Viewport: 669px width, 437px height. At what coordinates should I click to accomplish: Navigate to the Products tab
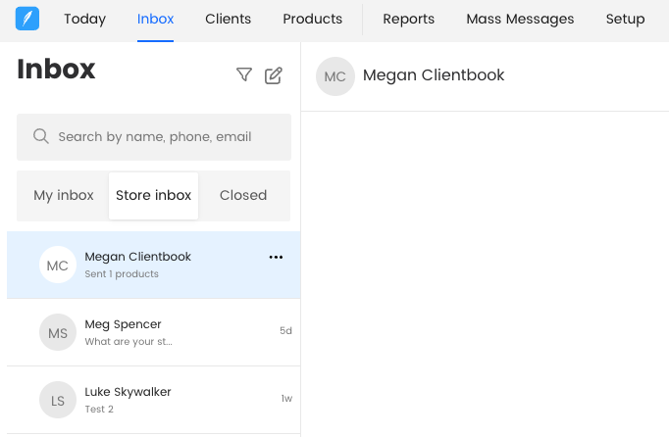point(312,19)
